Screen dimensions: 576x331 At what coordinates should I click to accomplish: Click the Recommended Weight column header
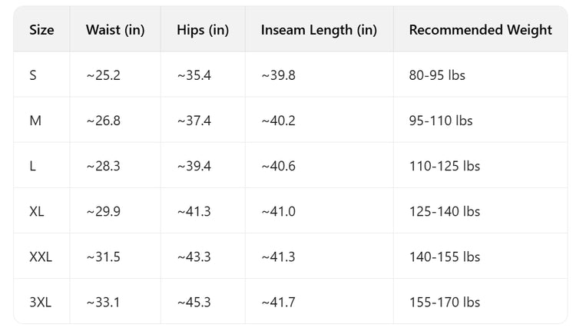[x=480, y=31]
